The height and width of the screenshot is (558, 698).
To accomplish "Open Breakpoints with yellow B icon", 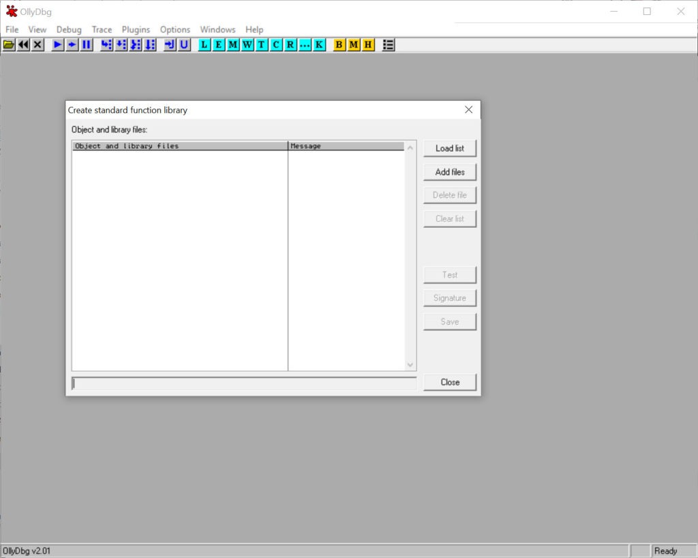I will 339,44.
